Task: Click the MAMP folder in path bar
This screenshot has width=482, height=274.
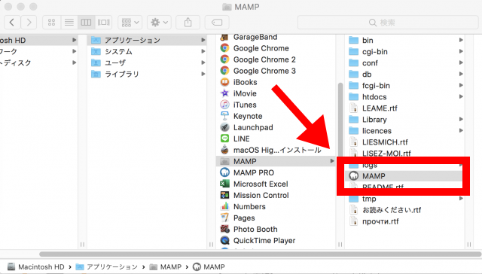Action: click(x=166, y=266)
